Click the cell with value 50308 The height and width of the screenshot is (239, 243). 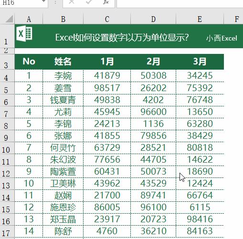coord(153,76)
